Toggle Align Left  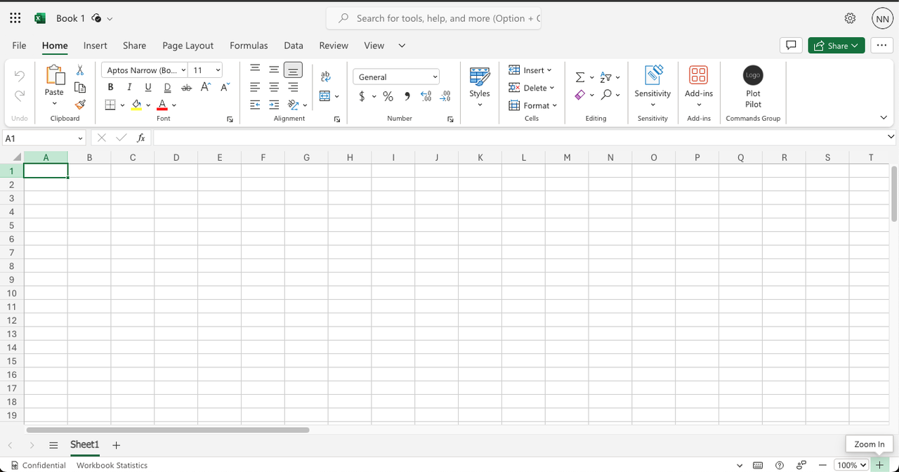click(x=255, y=87)
